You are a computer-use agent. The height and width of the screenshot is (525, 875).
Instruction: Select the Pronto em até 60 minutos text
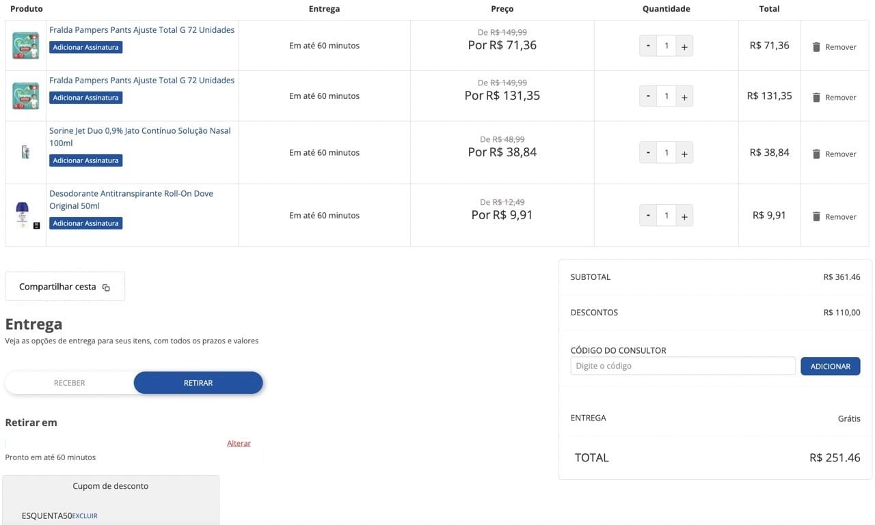click(x=51, y=457)
